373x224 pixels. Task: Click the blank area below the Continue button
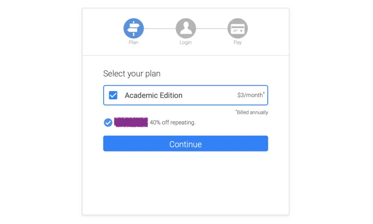[185, 183]
